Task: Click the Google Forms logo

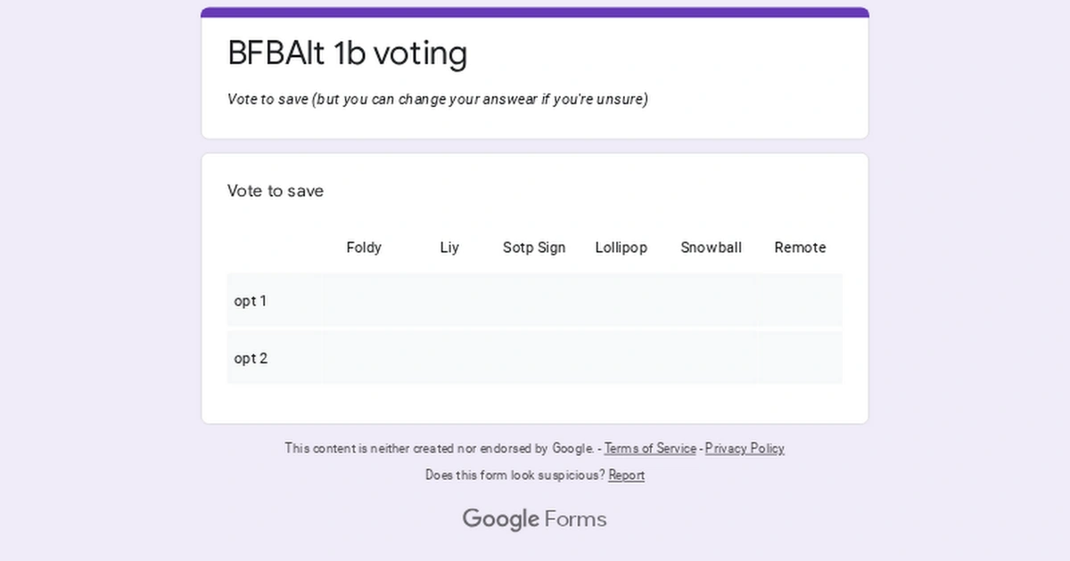Action: [534, 518]
